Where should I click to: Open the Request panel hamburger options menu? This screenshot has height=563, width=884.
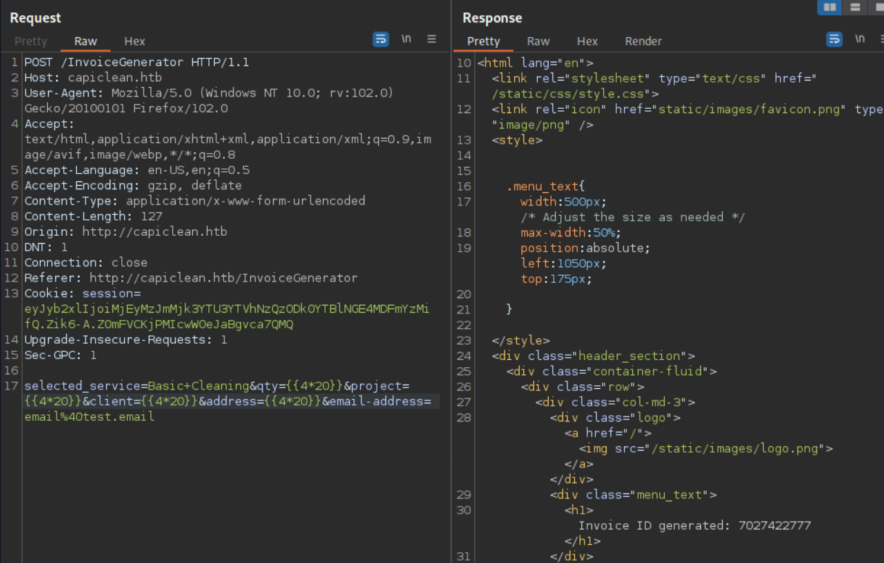coord(431,39)
